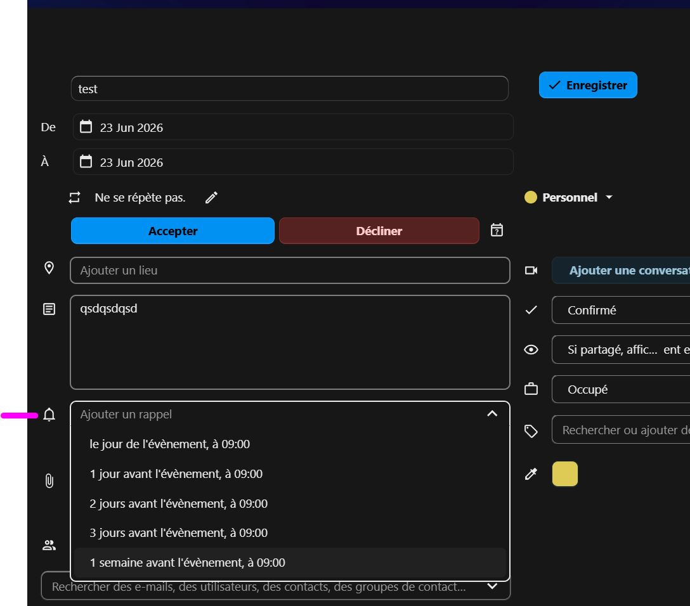The image size is (690, 606).
Task: Click the tag label icon
Action: (531, 431)
